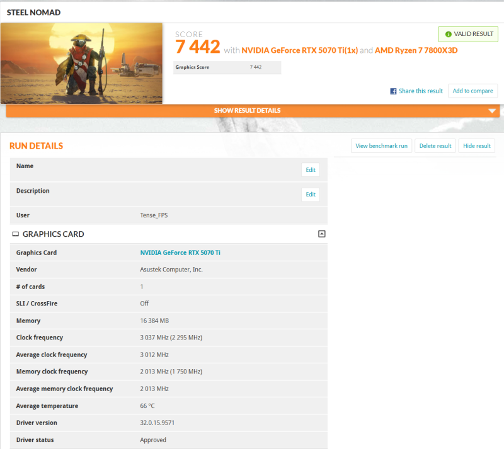Viewport: 504px width, 449px height.
Task: Click the vendor Asustek Computer, Inc.
Action: click(171, 270)
